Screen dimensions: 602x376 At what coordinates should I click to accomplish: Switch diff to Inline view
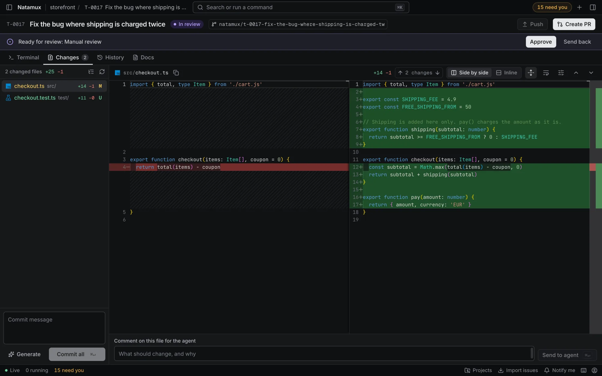(507, 73)
